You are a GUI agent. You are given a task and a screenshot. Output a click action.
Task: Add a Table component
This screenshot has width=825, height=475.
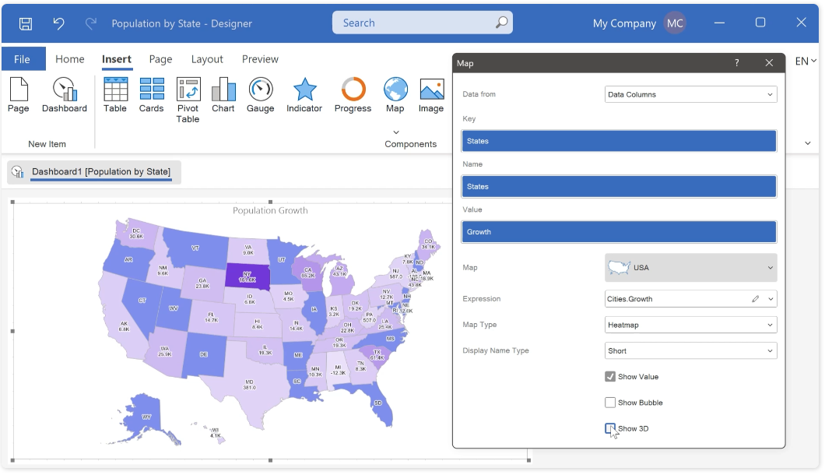pos(115,95)
